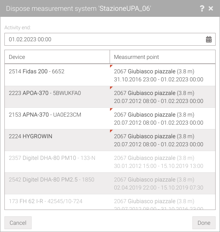This screenshot has height=232, width=220.
Task: Click the Cancel button
Action: [18, 223]
